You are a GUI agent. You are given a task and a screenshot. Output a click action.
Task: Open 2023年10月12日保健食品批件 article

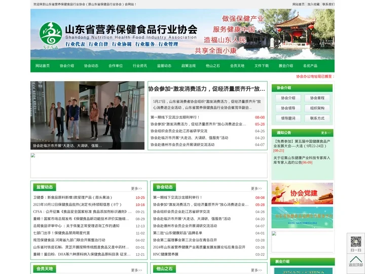click(x=77, y=204)
